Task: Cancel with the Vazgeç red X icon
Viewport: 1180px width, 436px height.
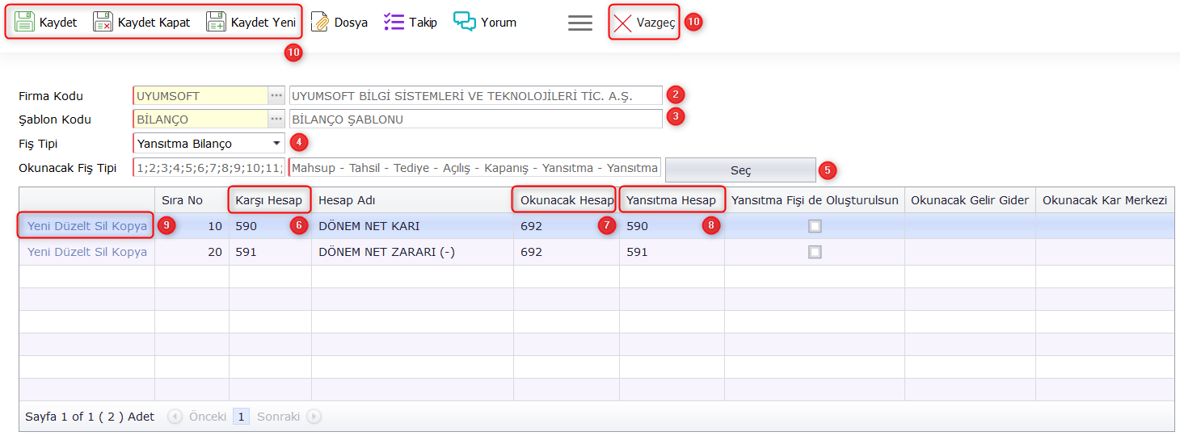Action: click(622, 23)
